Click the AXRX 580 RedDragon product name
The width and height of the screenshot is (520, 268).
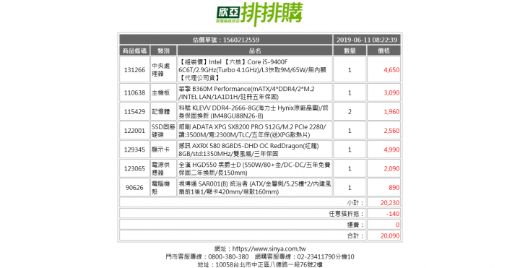click(248, 150)
